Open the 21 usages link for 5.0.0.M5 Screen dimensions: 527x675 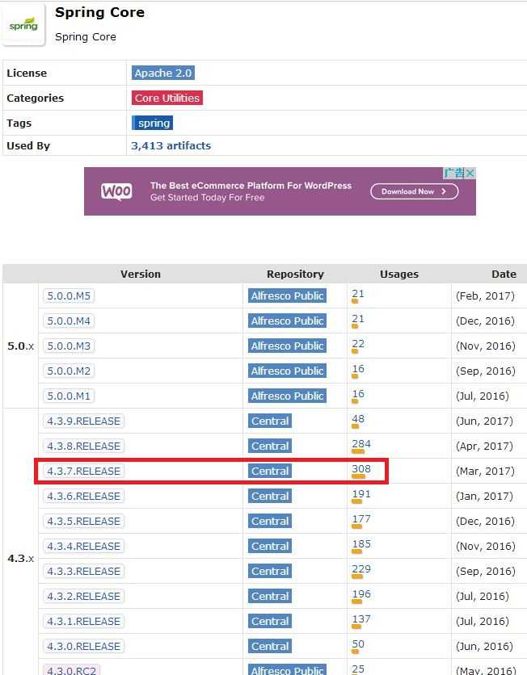click(x=358, y=294)
